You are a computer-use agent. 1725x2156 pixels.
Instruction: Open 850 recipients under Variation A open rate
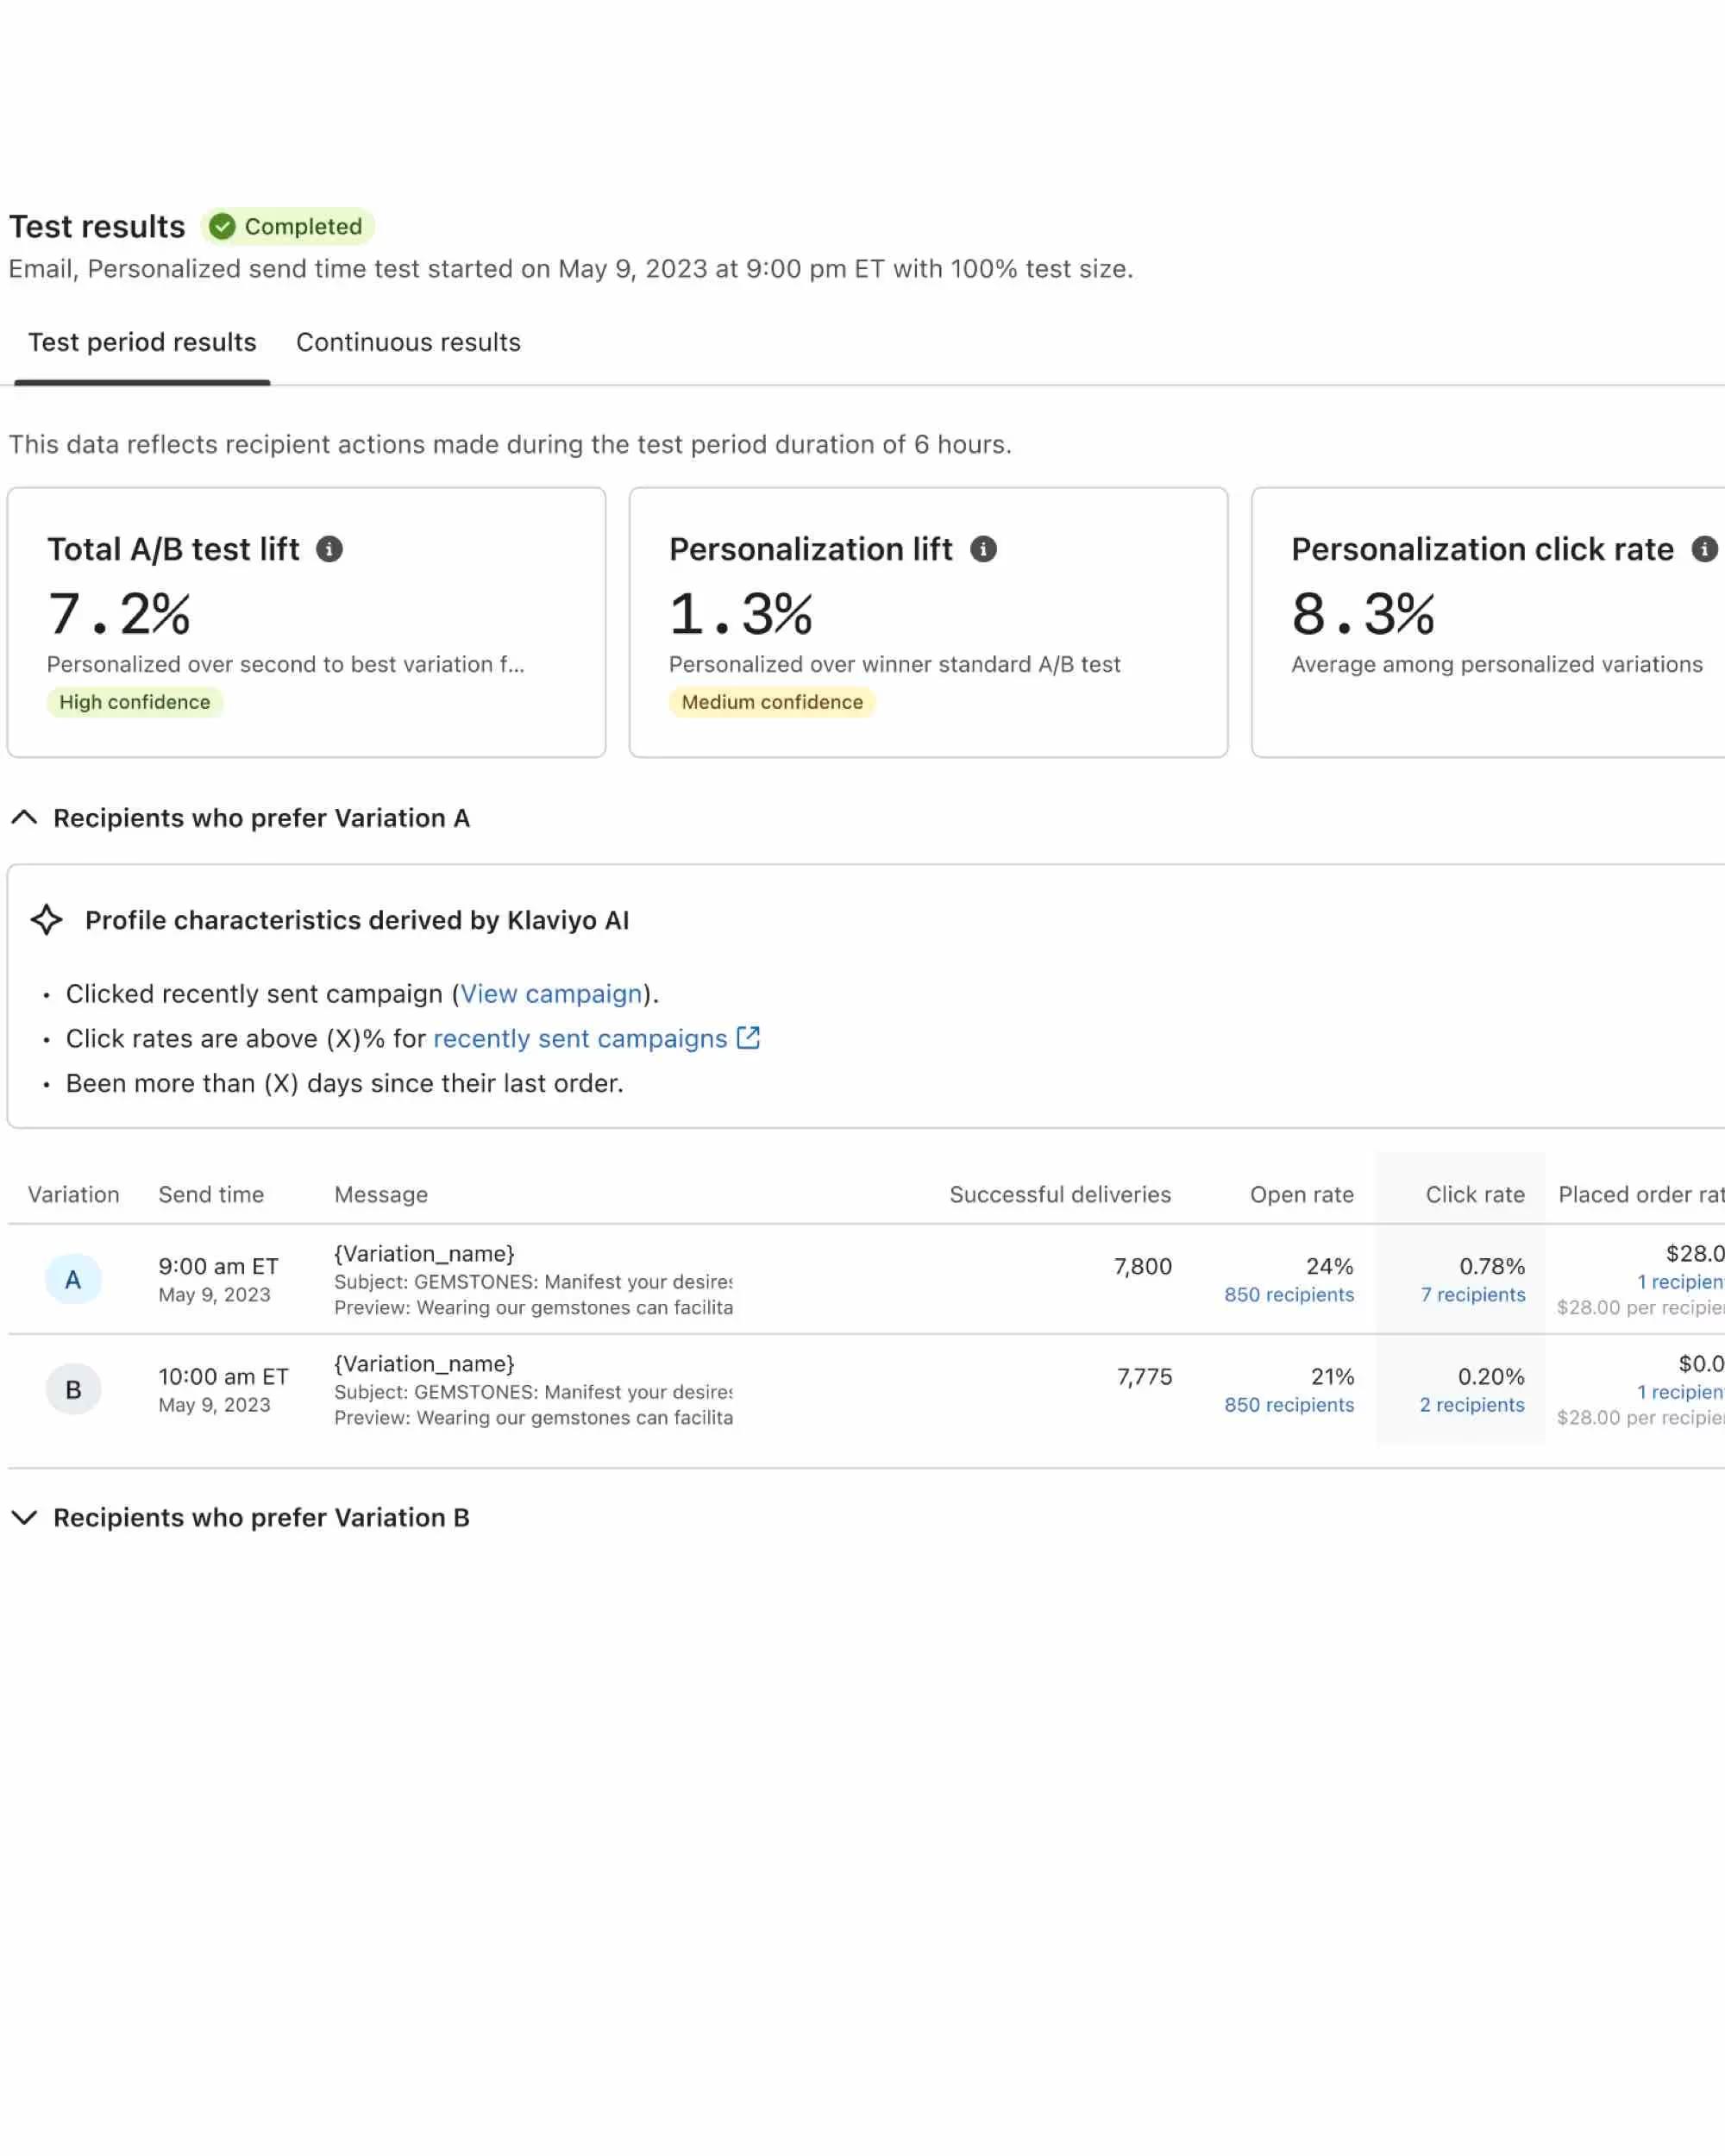pyautogui.click(x=1287, y=1294)
